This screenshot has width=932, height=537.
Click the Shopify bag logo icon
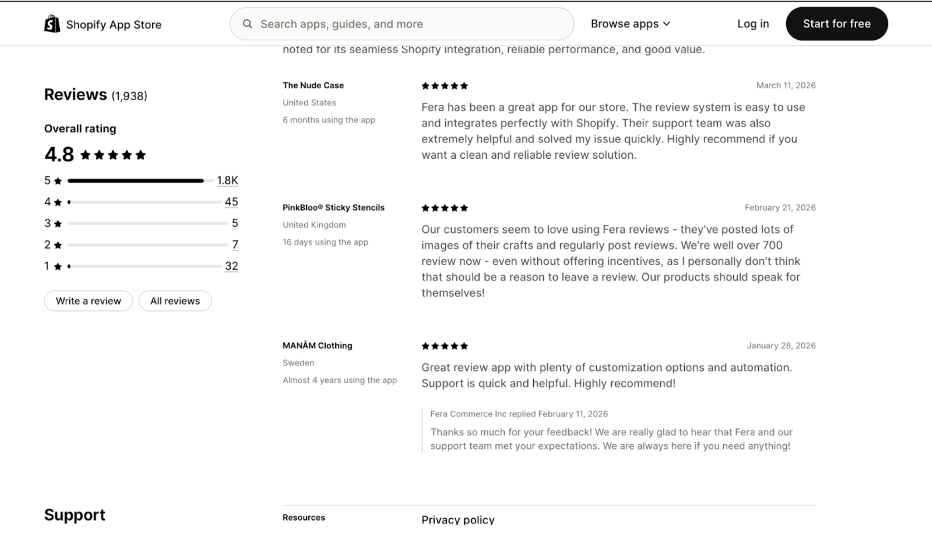point(52,24)
